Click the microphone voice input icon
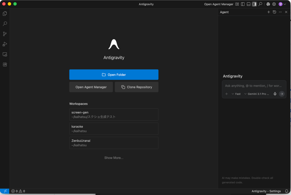Image resolution: width=291 pixels, height=195 pixels. [x=275, y=94]
